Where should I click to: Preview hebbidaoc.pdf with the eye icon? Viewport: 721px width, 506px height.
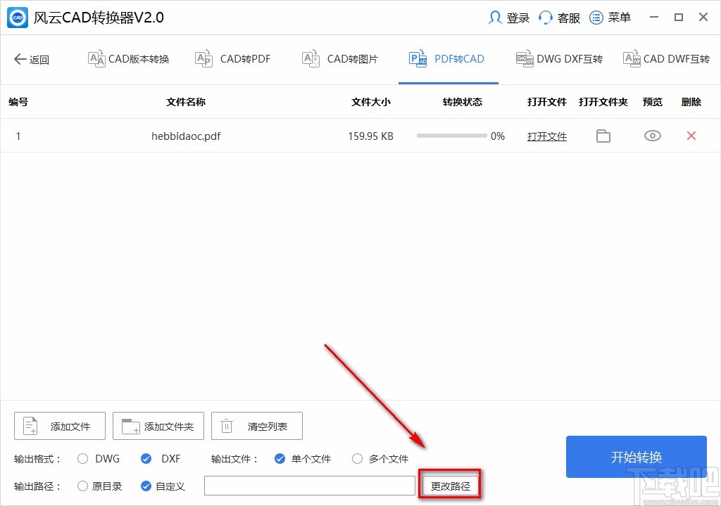pyautogui.click(x=652, y=136)
